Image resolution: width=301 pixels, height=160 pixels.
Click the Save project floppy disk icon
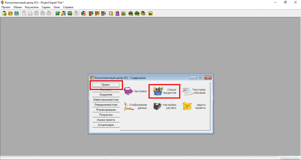tap(16, 13)
